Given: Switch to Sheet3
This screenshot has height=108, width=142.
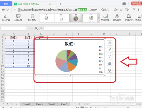Looking at the screenshot, I should [x=39, y=104].
